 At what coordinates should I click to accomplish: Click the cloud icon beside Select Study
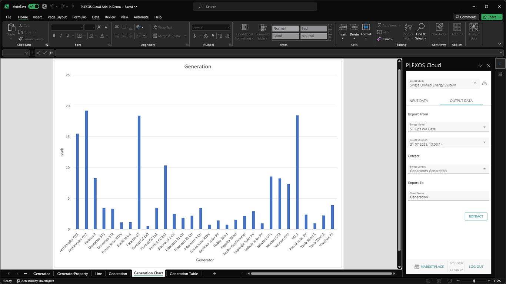tap(484, 84)
